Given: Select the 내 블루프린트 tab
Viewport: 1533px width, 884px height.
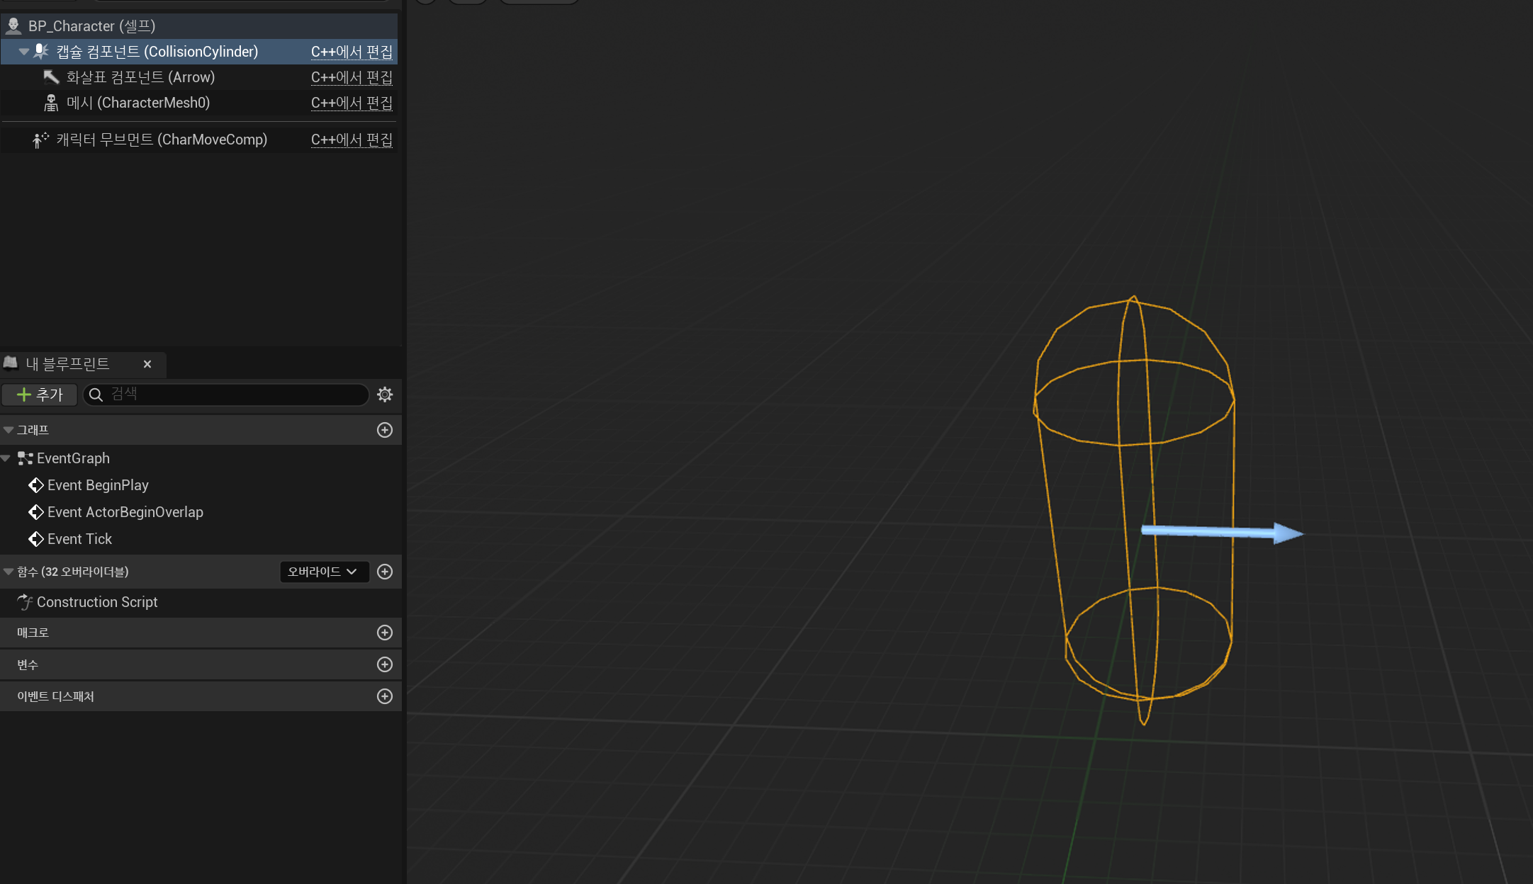Looking at the screenshot, I should coord(68,364).
